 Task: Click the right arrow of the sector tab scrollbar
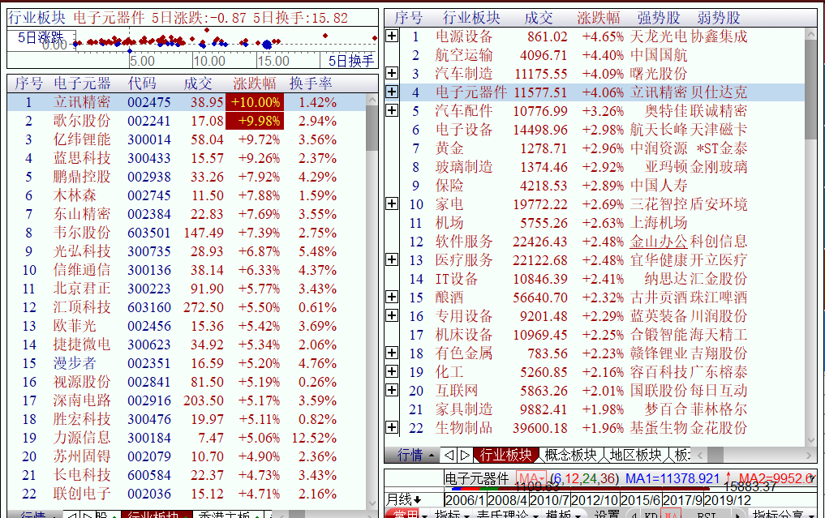(810, 455)
